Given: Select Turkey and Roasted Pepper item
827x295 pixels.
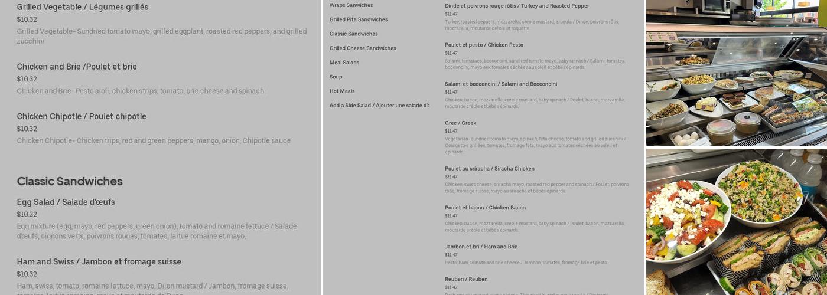Looking at the screenshot, I should (517, 6).
